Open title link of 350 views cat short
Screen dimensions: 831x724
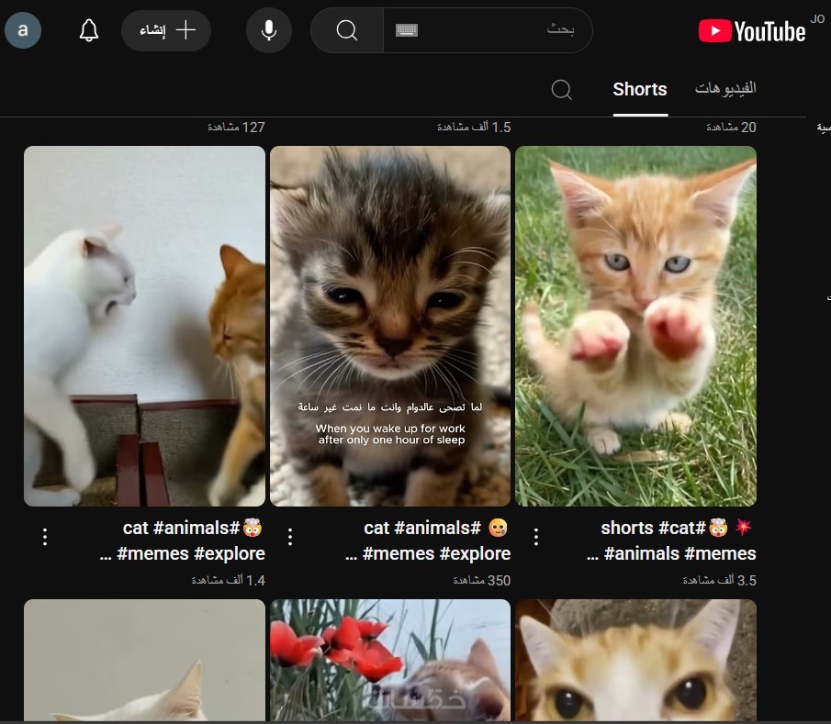coord(428,540)
